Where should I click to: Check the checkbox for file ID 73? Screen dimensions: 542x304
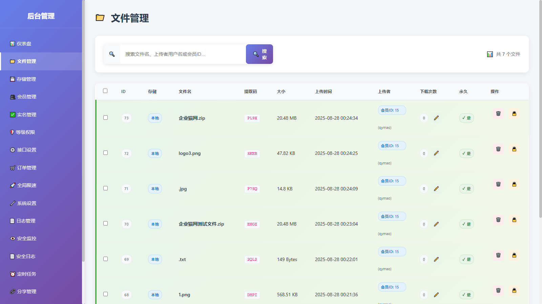(106, 118)
